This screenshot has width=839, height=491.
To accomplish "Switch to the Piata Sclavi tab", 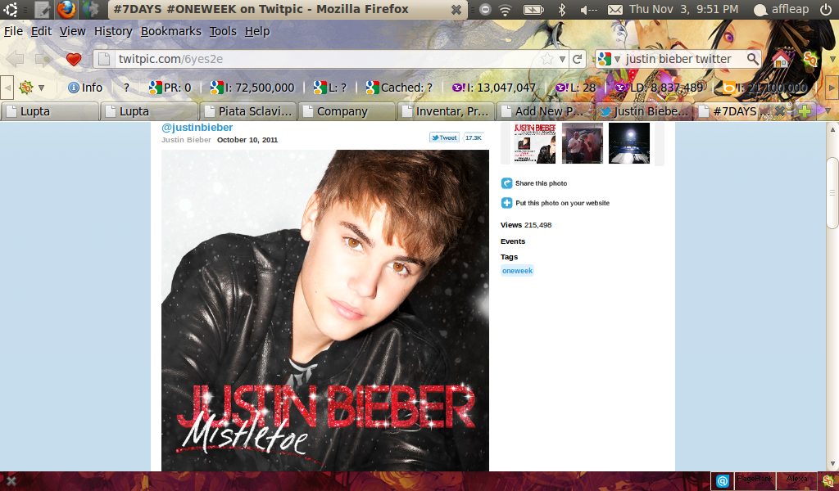I will tap(247, 111).
